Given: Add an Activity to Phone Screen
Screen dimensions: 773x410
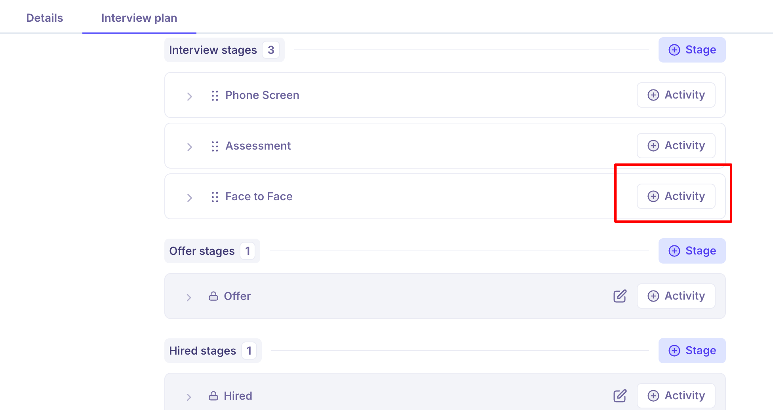Looking at the screenshot, I should [x=676, y=95].
